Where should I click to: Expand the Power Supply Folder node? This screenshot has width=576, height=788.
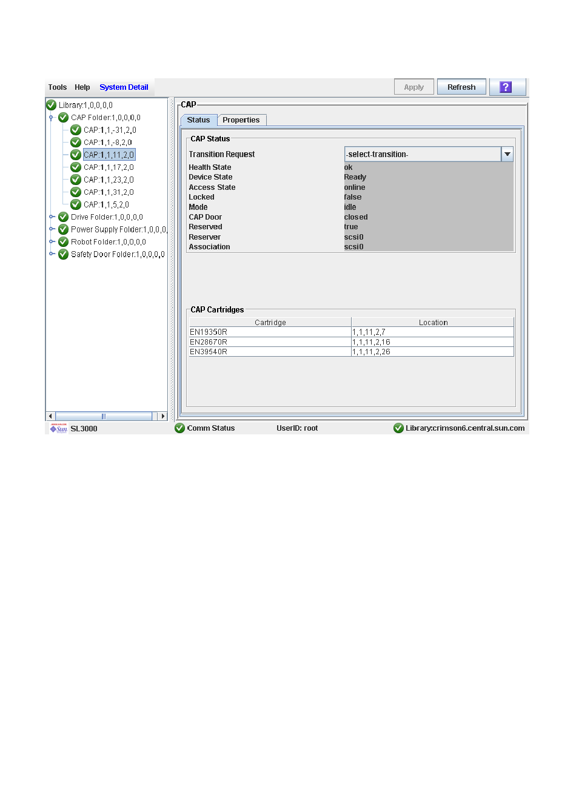(x=52, y=229)
